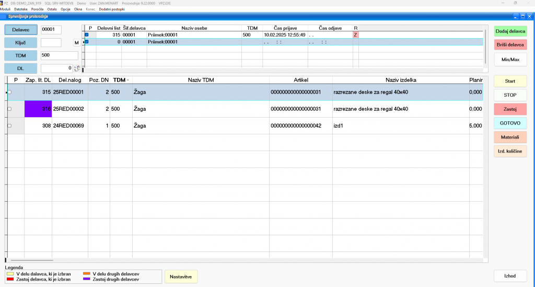Click the red Zastoj button
This screenshot has height=287, width=535.
pos(510,109)
